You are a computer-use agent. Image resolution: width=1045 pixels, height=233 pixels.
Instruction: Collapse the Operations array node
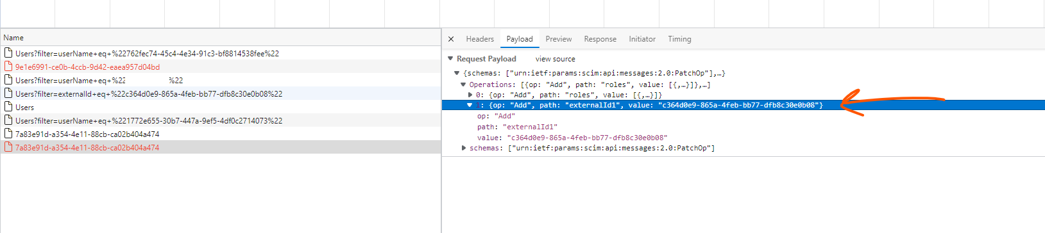pos(463,84)
